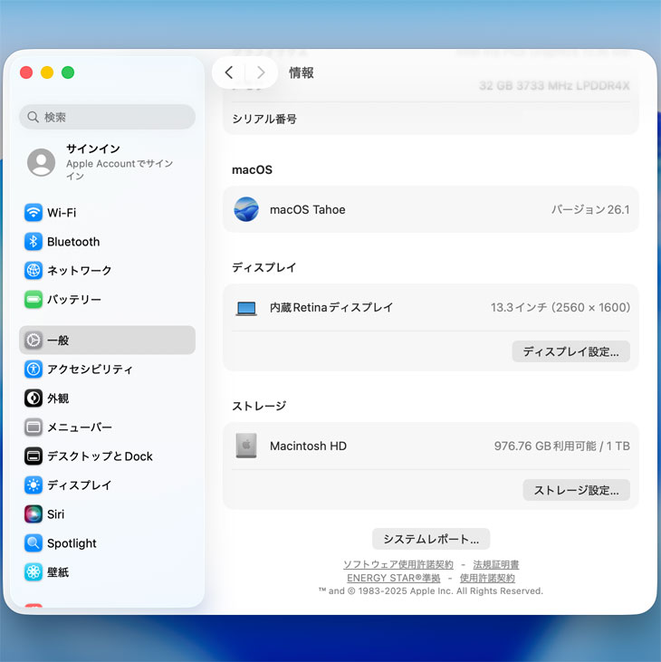Click the バッテリー battery icon
The height and width of the screenshot is (662, 661).
(34, 300)
